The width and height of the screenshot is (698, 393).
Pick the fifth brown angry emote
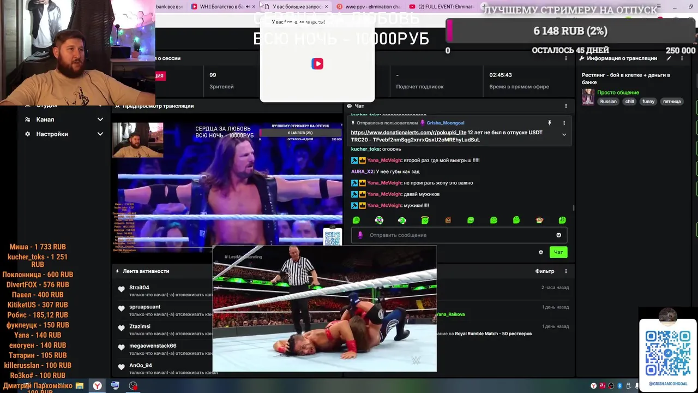pos(448,220)
